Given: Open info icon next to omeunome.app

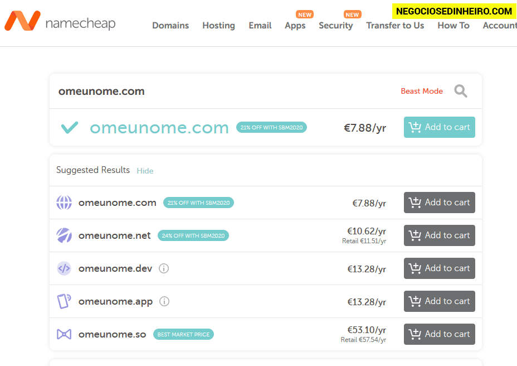Looking at the screenshot, I should 164,301.
